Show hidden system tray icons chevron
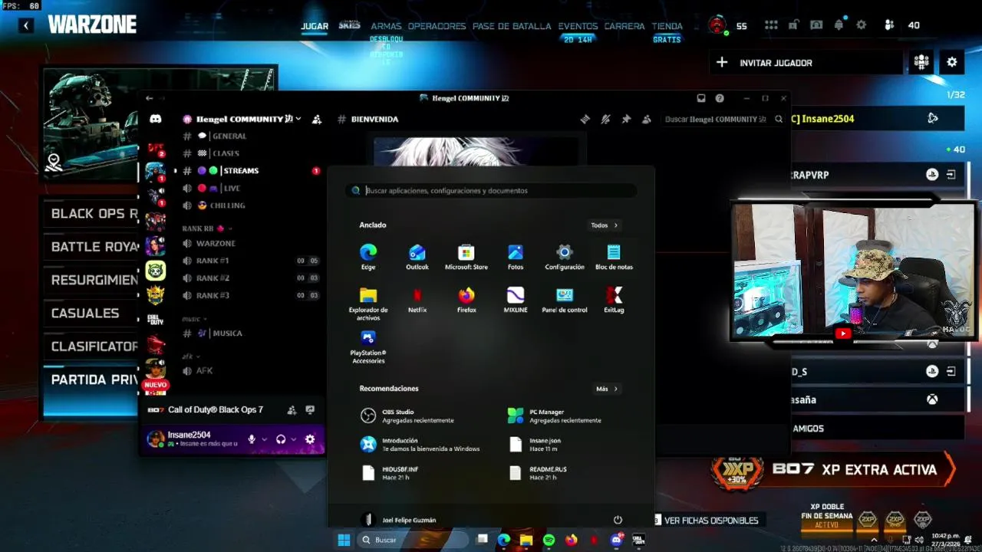982x552 pixels. click(873, 540)
